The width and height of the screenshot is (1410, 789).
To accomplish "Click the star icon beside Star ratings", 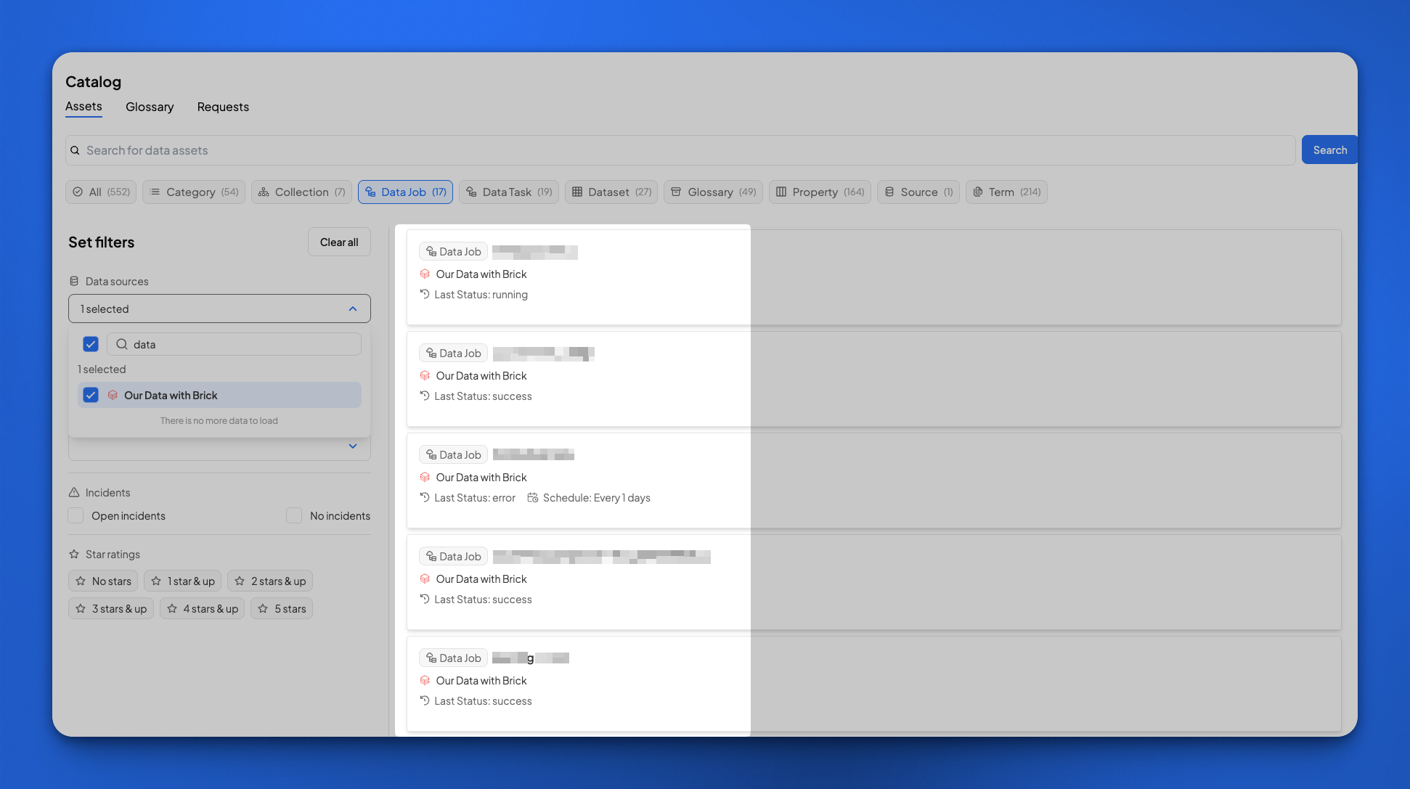I will (74, 555).
